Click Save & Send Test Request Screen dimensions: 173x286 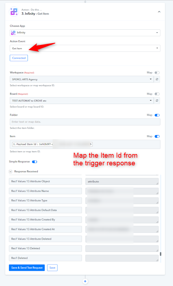point(27,268)
